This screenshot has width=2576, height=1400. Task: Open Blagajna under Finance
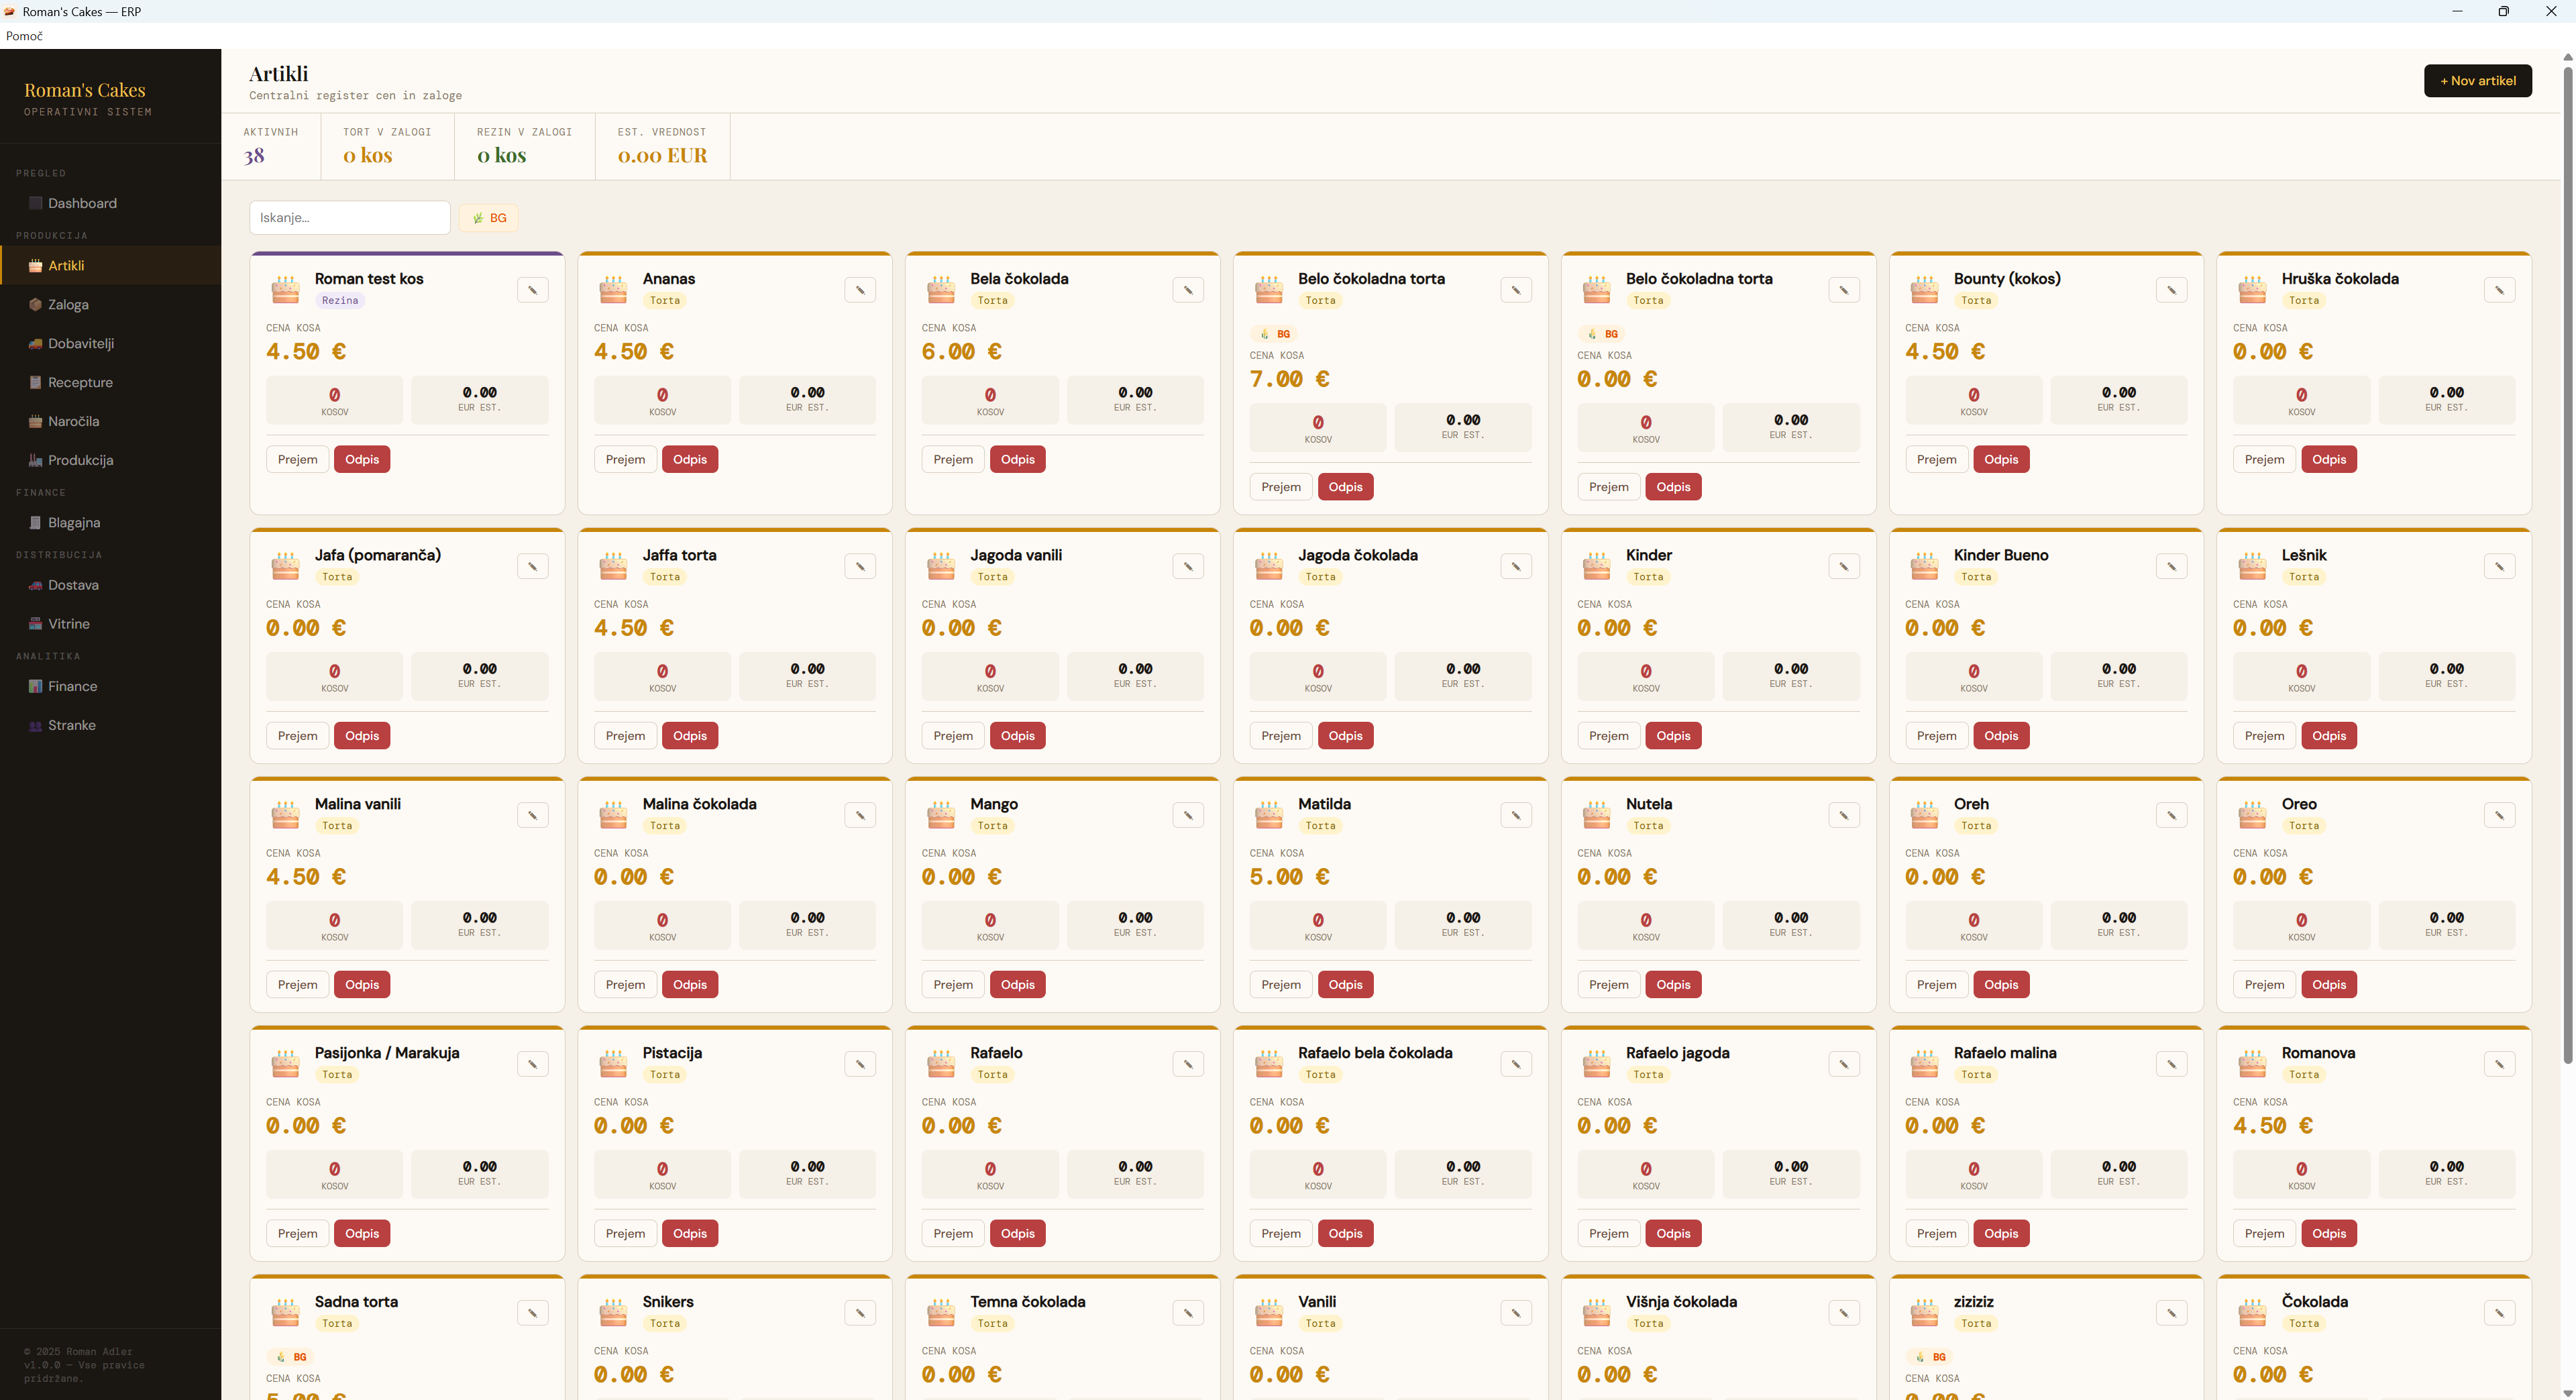click(110, 523)
